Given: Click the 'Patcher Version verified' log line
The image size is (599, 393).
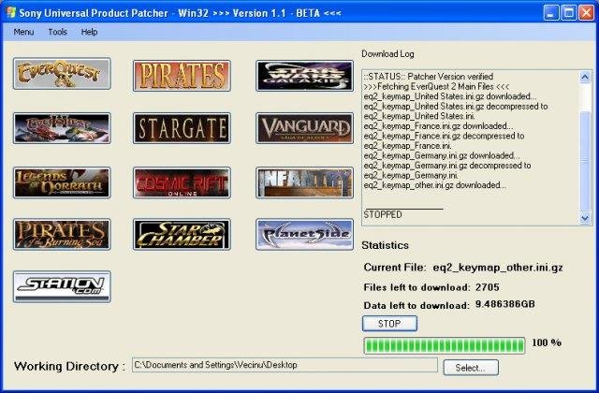Looking at the screenshot, I should (x=429, y=77).
